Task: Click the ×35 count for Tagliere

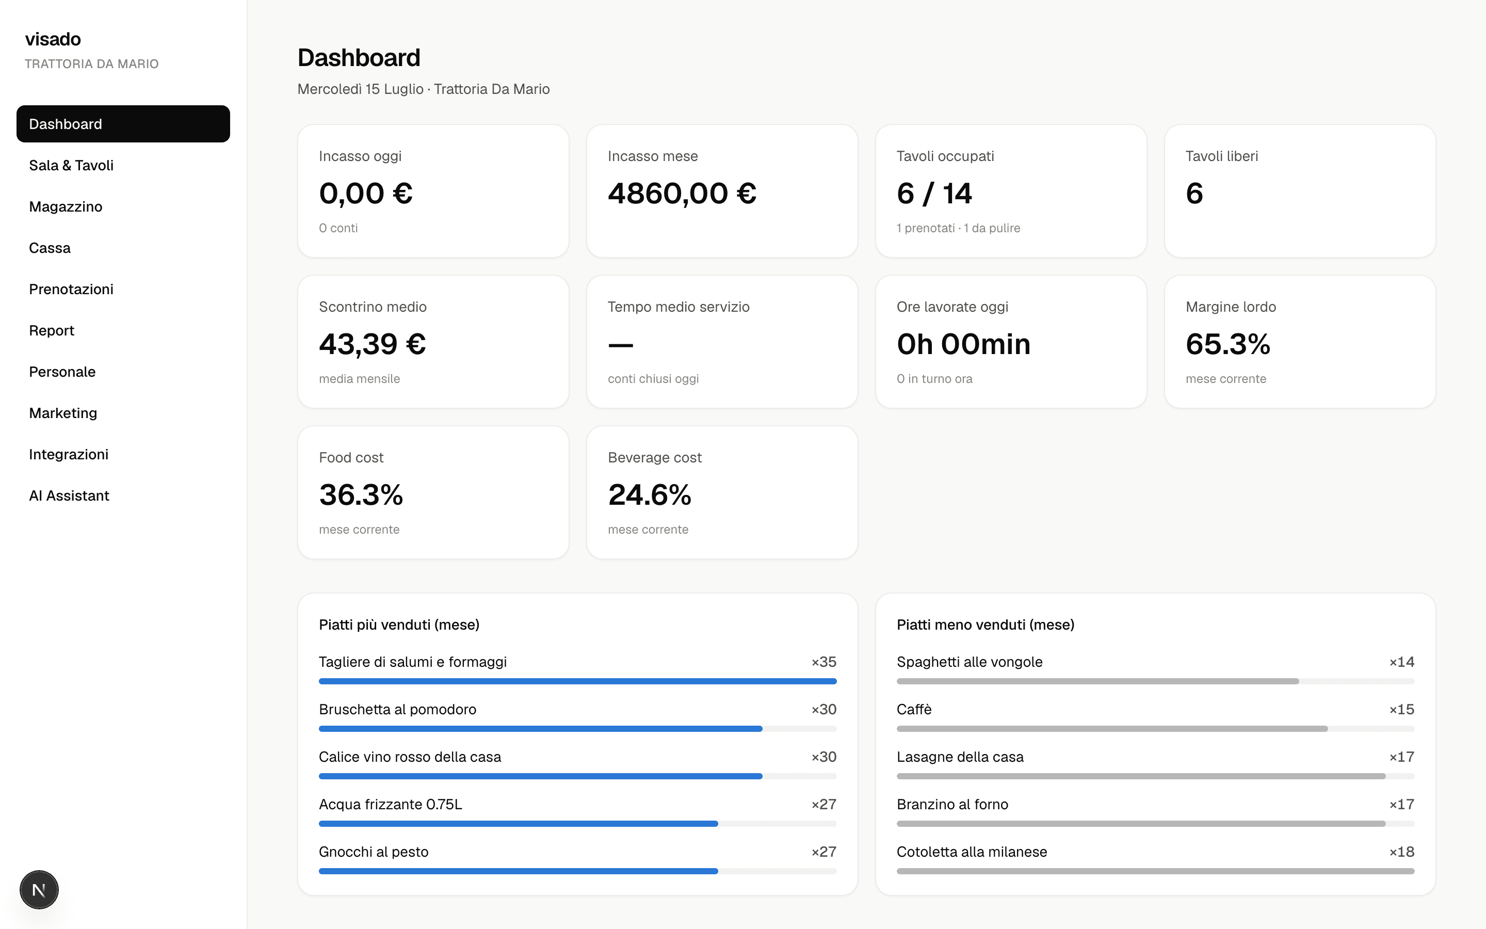Action: pos(824,662)
